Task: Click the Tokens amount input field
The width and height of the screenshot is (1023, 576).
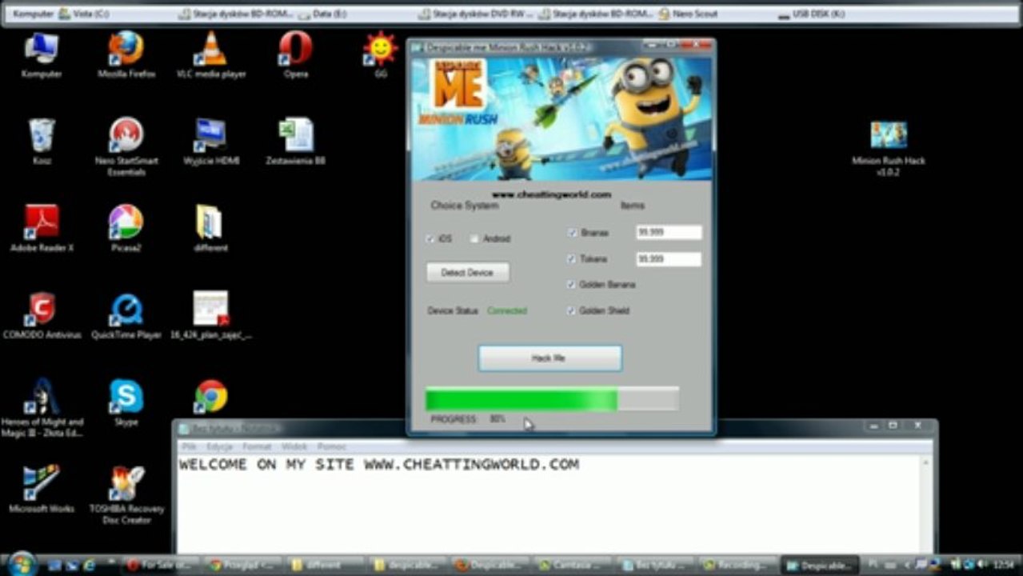Action: tap(669, 259)
